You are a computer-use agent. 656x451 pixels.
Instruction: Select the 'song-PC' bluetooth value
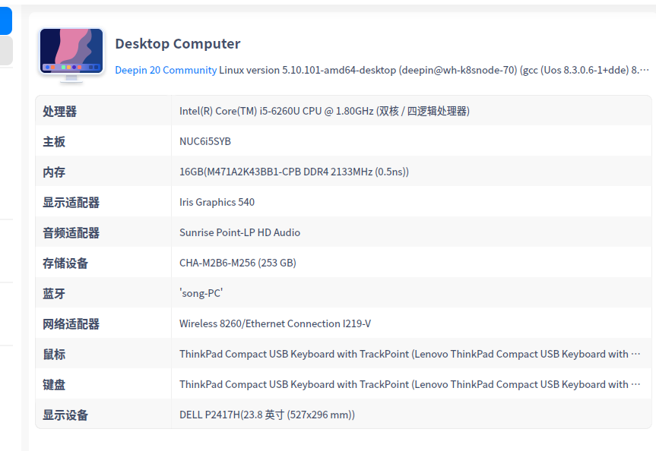click(x=201, y=293)
